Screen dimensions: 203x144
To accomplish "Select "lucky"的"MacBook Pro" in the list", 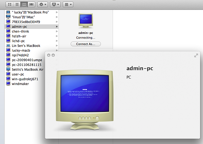I will point(31,12).
